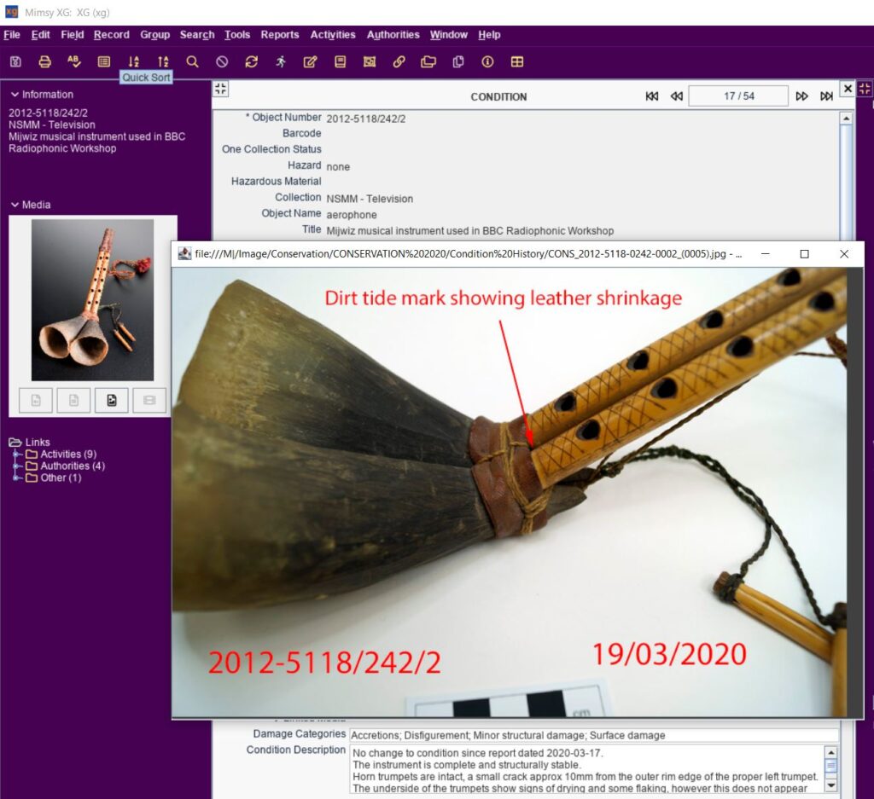The image size is (874, 799).
Task: Click the record position field 17 / 54
Action: 738,96
